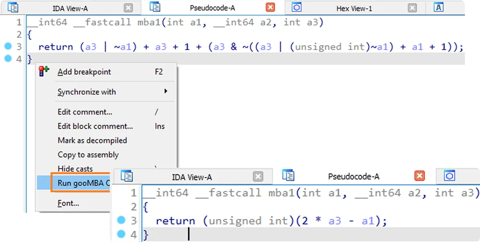Viewport: 480px width, 242px height.
Task: Open the Hex View-1 tab
Action: (x=354, y=8)
